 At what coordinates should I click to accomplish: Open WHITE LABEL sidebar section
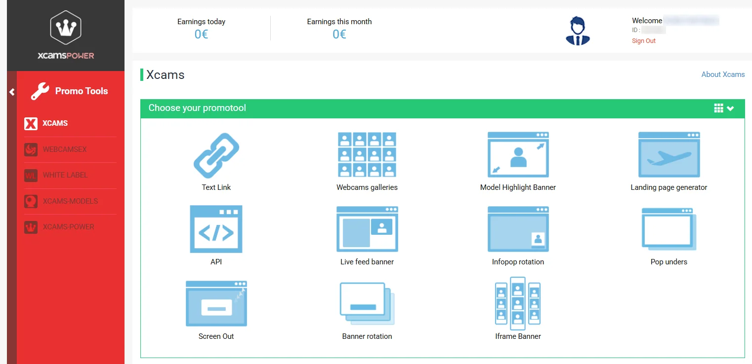tap(65, 175)
